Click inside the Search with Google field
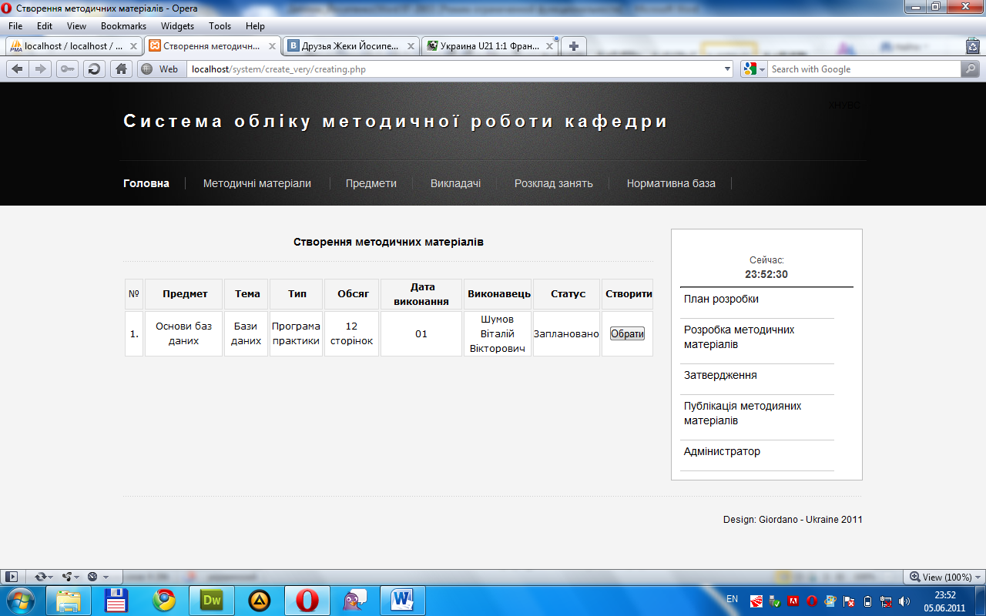 pos(863,69)
